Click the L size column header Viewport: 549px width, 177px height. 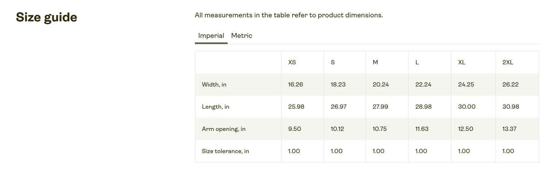point(417,62)
